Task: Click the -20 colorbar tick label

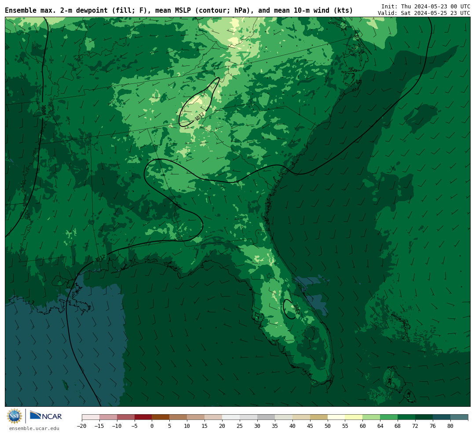Action: [x=82, y=426]
